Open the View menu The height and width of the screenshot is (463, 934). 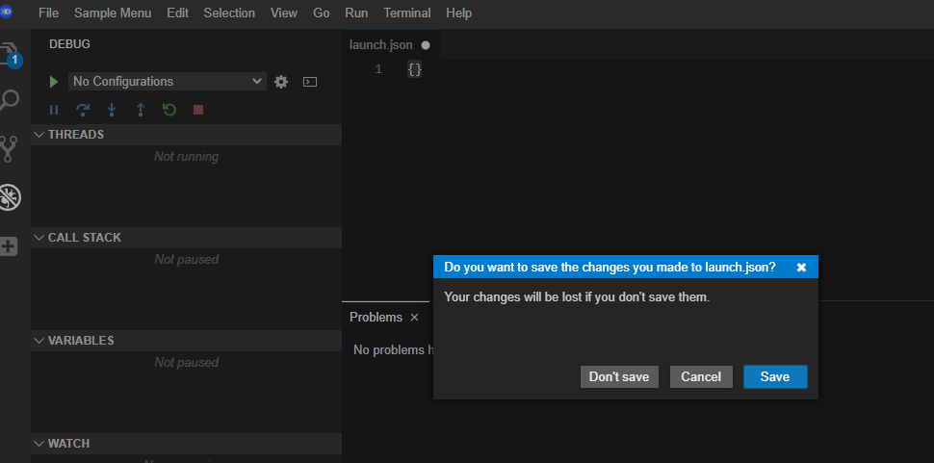pos(283,13)
